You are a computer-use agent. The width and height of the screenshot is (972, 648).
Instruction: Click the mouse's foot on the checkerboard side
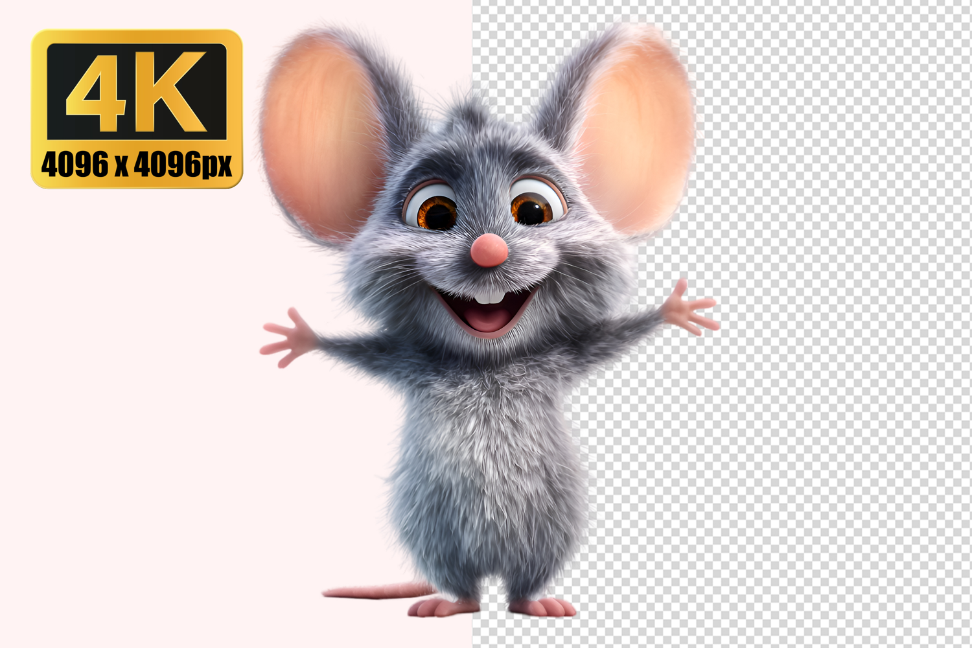tap(543, 607)
